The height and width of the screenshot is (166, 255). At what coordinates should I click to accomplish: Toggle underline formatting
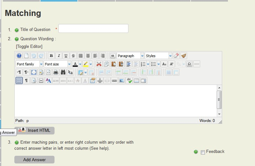click(x=66, y=56)
